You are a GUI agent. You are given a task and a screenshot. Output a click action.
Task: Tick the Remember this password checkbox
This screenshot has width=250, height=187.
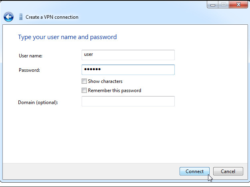[84, 91]
